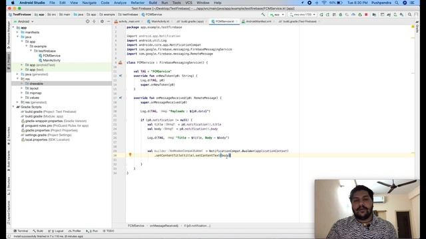Open the Terminal tool window
The width and height of the screenshot is (426, 239).
tap(21, 231)
